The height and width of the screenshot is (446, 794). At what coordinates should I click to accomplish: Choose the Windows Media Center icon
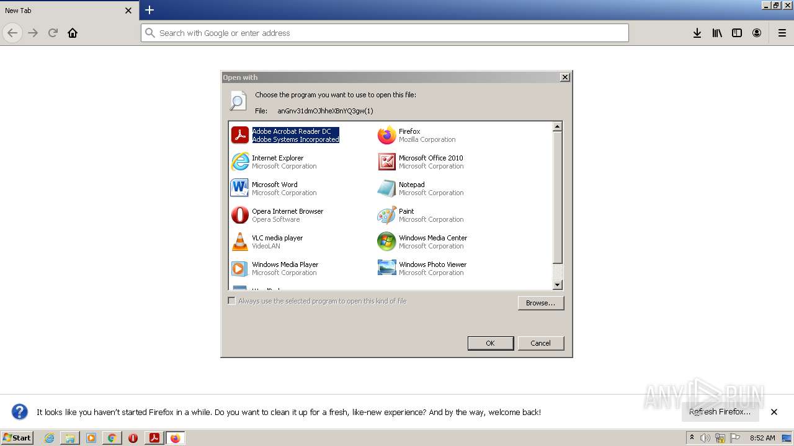(x=386, y=242)
